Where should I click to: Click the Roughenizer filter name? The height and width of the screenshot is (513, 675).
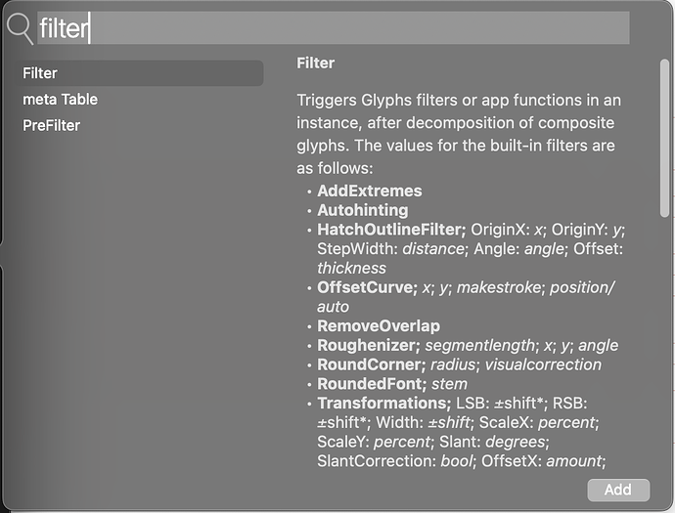[x=368, y=345]
